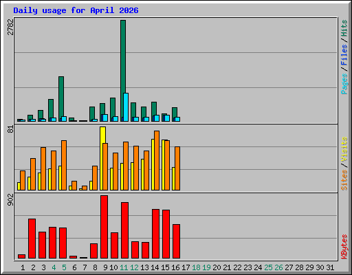Click the orange sites bar for day 5
Image resolution: width=352 pixels, height=275 pixels.
[64, 165]
